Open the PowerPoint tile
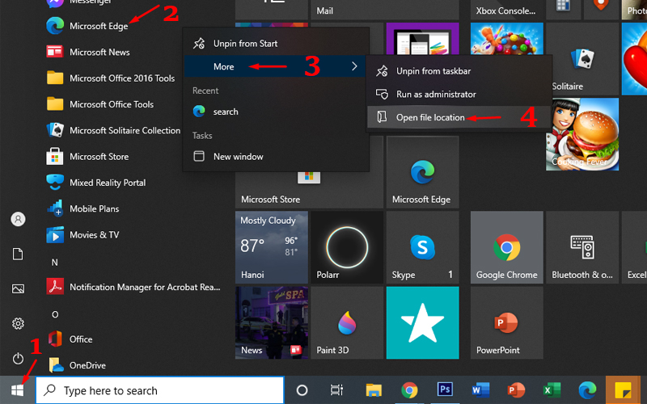 point(507,322)
